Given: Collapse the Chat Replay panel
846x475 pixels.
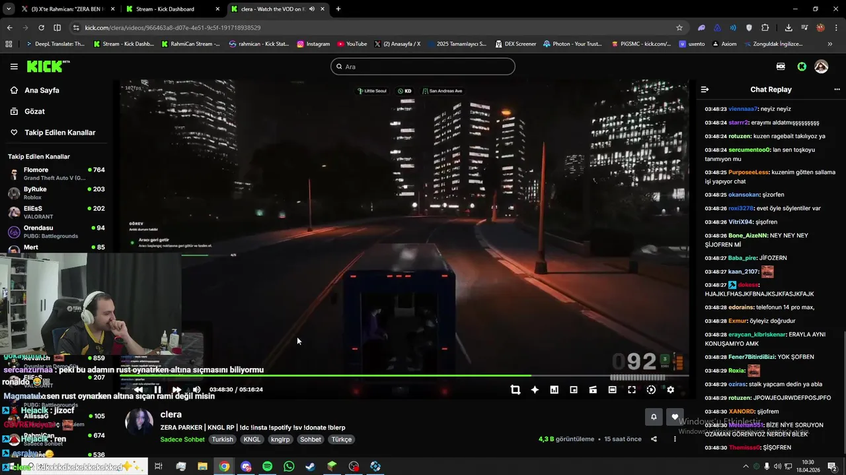Looking at the screenshot, I should click(x=705, y=90).
